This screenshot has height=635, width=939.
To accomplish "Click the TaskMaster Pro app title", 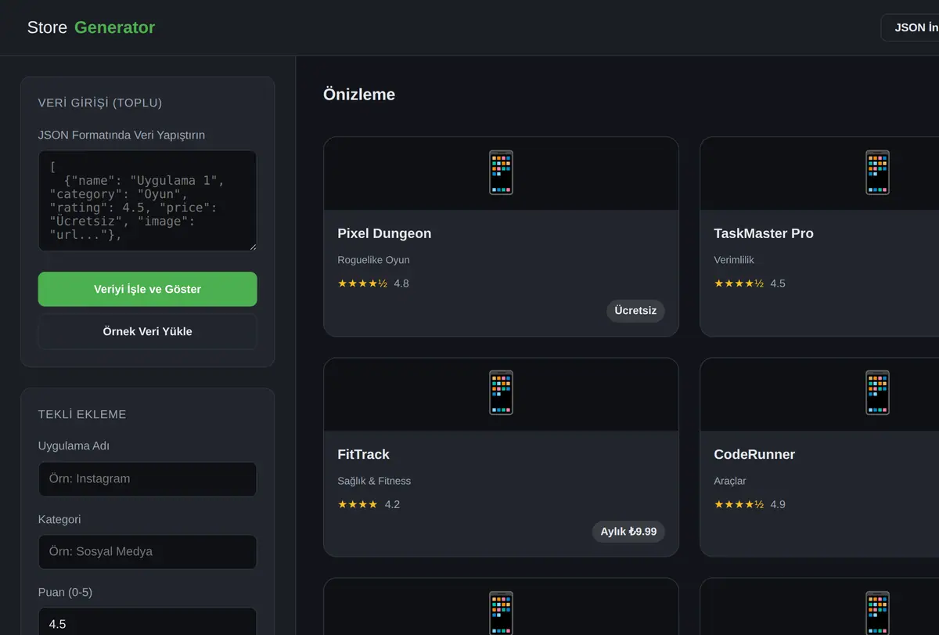I will click(764, 233).
